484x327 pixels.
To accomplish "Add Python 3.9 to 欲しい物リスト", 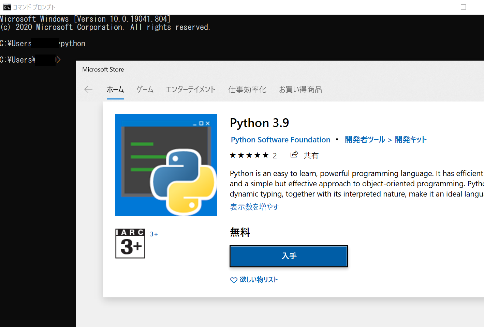I will tap(259, 280).
